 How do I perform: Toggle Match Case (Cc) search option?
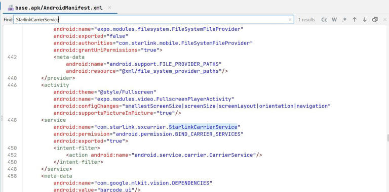point(324,20)
